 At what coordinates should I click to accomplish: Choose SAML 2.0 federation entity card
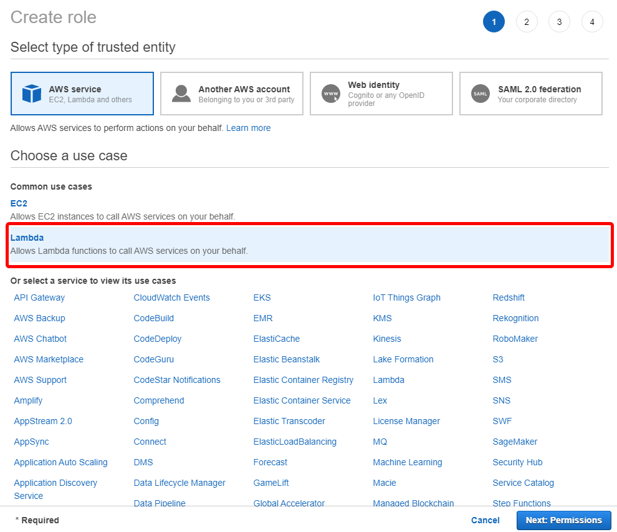pyautogui.click(x=531, y=94)
